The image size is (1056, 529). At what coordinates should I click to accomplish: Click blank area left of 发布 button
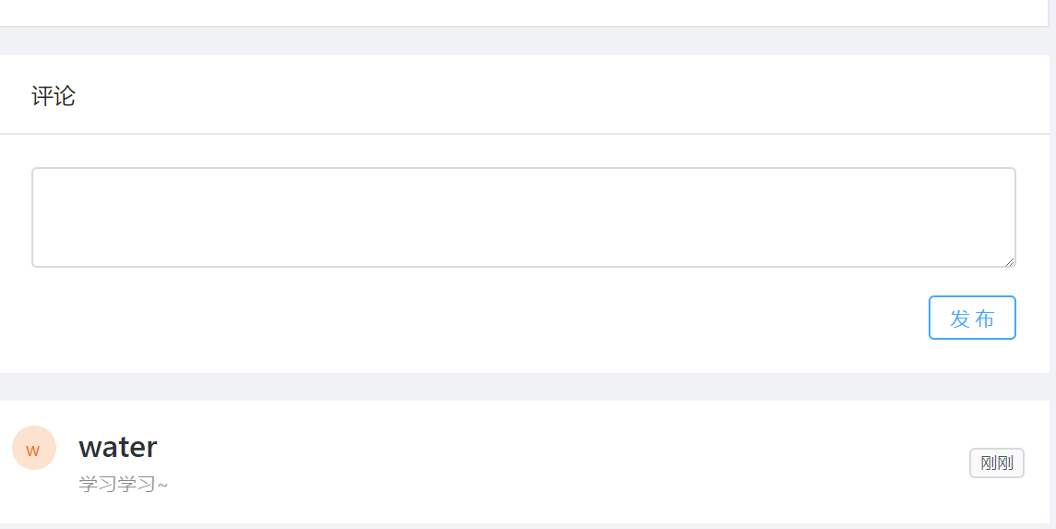click(x=472, y=318)
